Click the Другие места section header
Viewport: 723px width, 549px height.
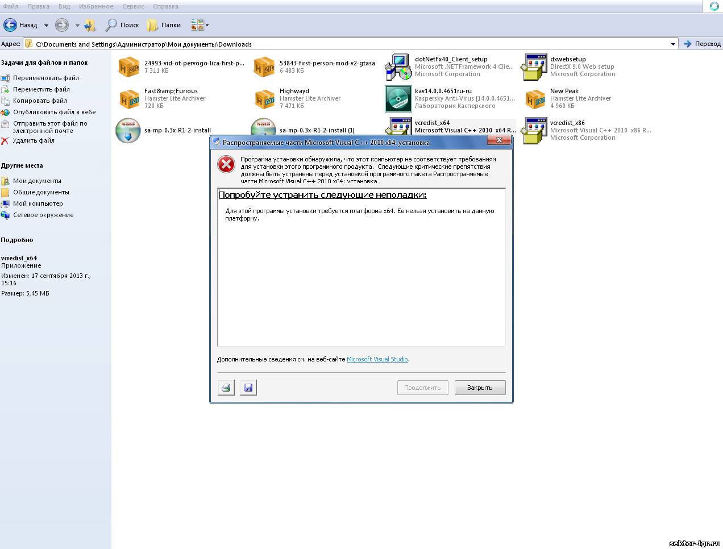tap(22, 165)
